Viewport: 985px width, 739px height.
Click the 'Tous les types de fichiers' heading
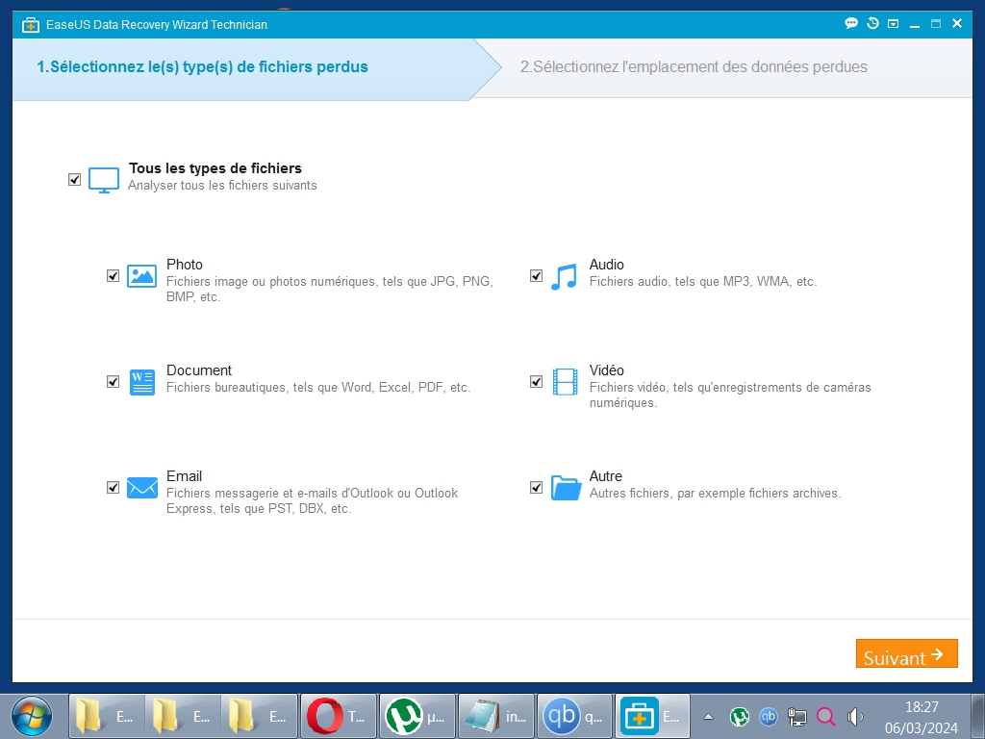(215, 168)
